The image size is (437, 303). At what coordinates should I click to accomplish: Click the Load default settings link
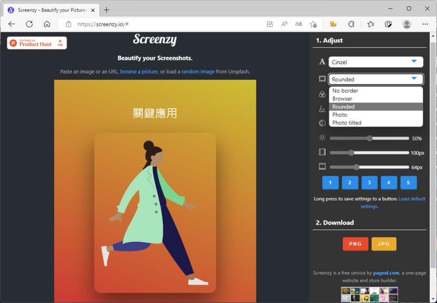[393, 203]
